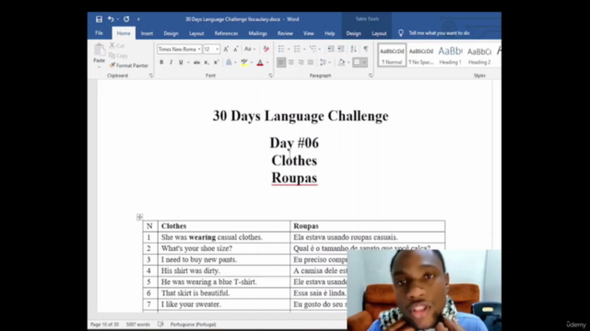Toggle Center paragraph alignment
The image size is (590, 331).
[291, 63]
